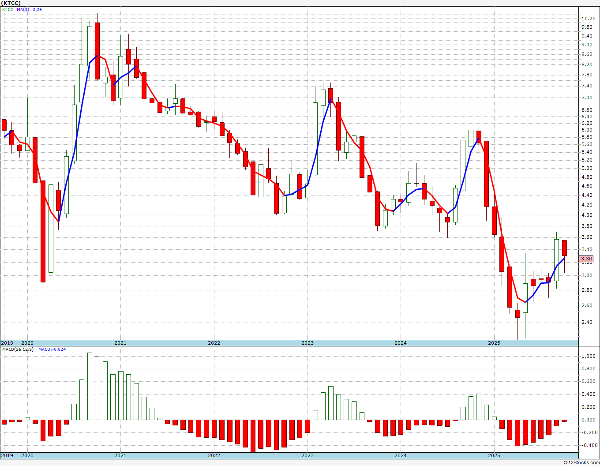Select the 4.20 price axis label
Viewport: 600px width, 466px height.
click(587, 205)
